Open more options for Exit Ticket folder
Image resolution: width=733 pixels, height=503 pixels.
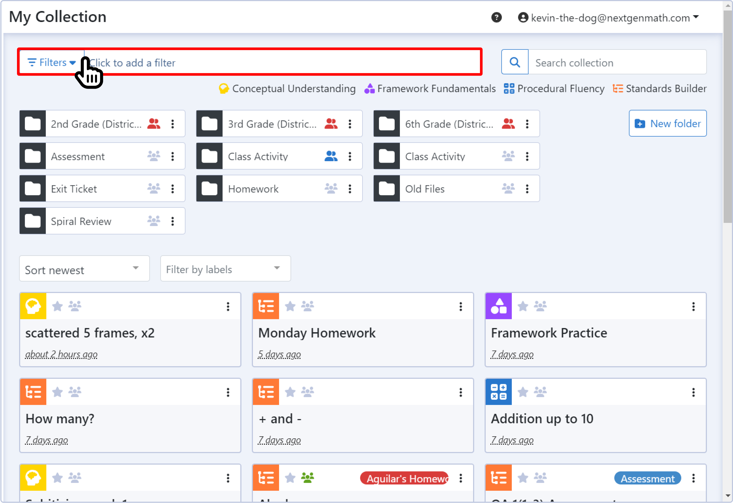[173, 189]
